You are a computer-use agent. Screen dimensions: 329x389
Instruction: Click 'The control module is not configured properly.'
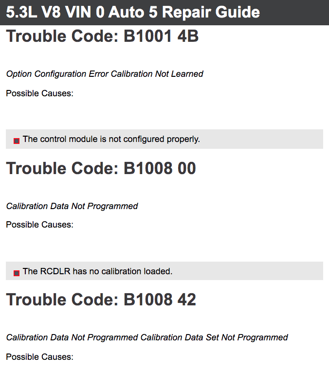[111, 139]
